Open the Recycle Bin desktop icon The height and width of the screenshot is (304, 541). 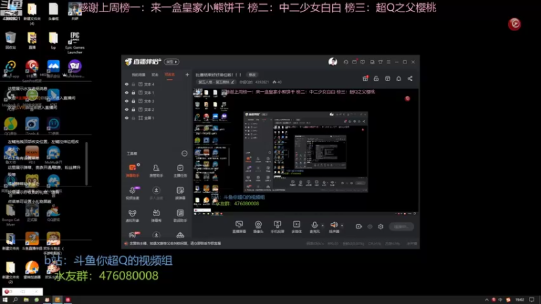point(10,41)
